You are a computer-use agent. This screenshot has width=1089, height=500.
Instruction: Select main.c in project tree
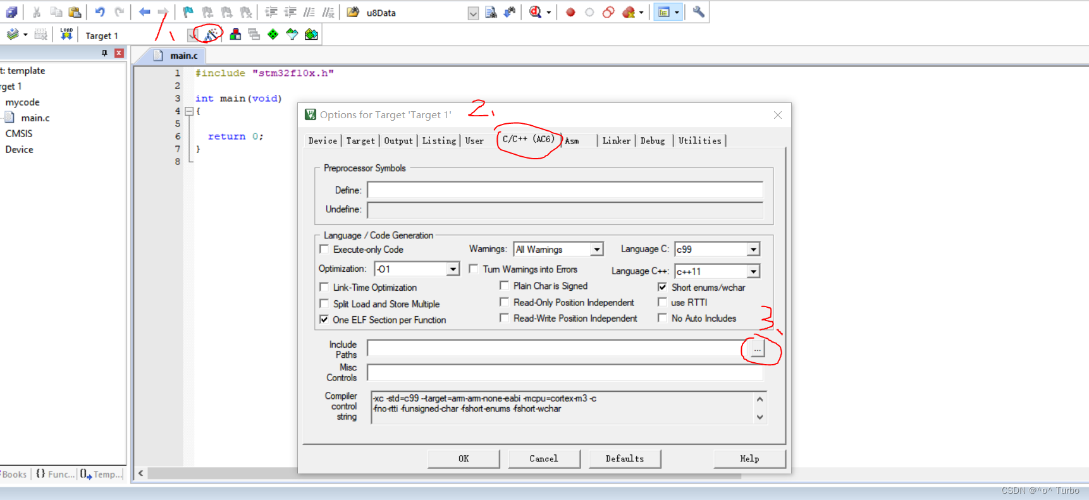tap(35, 118)
